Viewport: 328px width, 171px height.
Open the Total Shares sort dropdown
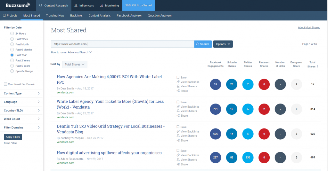[74, 64]
